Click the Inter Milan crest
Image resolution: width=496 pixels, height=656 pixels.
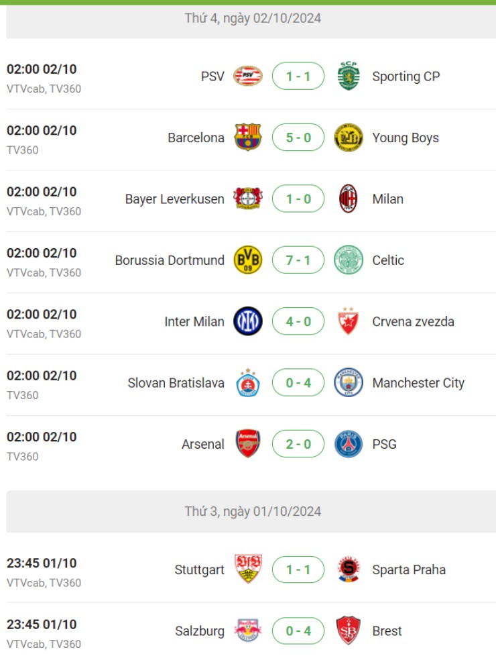248,321
